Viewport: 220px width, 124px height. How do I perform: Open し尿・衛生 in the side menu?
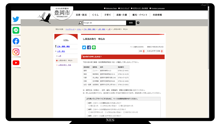(61, 51)
